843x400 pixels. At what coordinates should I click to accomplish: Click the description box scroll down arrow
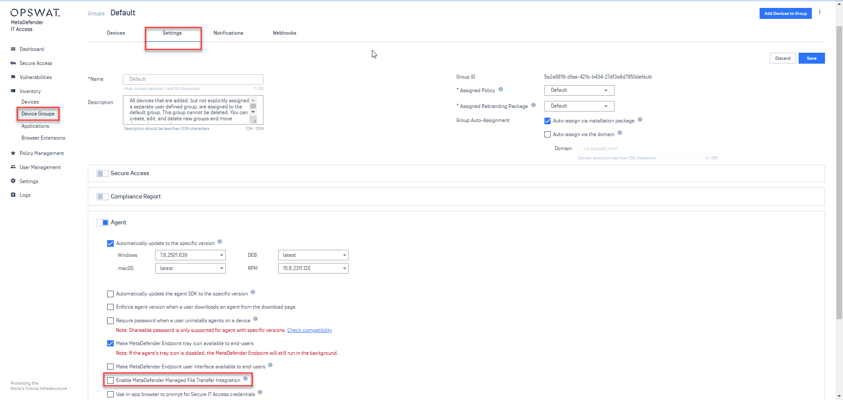(253, 112)
